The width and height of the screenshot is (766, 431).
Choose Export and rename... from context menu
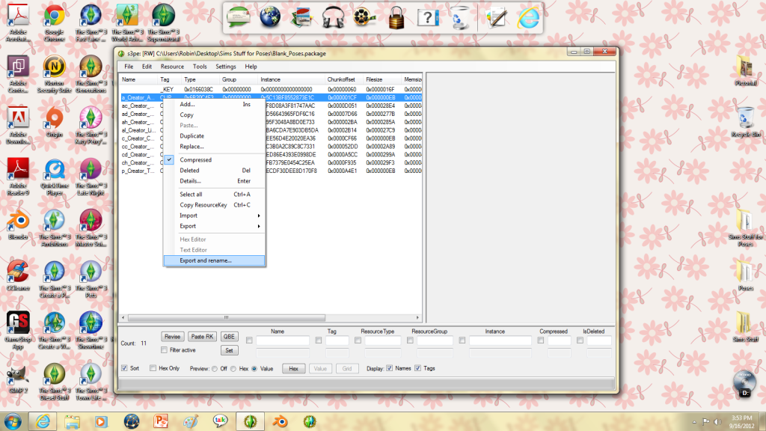[215, 261]
